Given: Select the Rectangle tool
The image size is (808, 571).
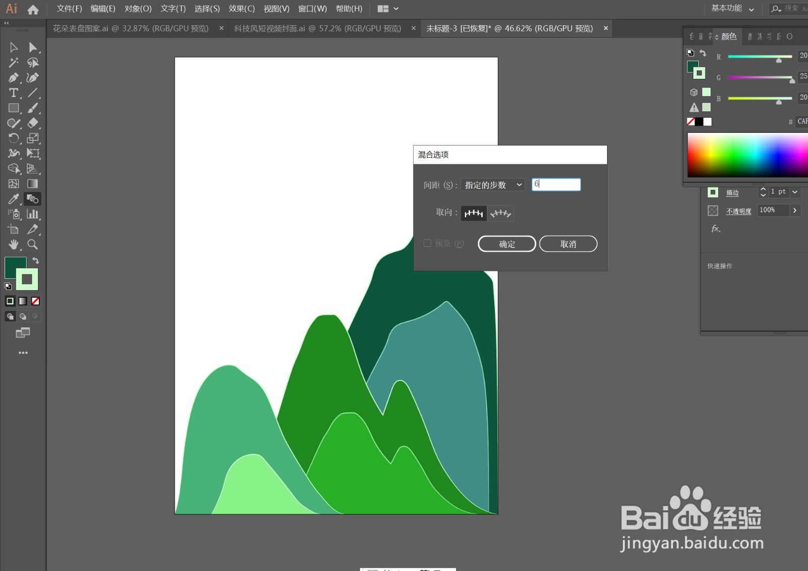Looking at the screenshot, I should tap(14, 108).
